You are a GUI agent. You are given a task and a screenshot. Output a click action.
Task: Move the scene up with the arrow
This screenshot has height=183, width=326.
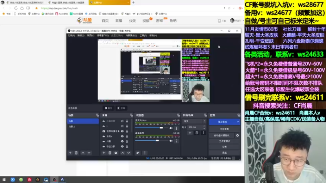tap(83, 153)
